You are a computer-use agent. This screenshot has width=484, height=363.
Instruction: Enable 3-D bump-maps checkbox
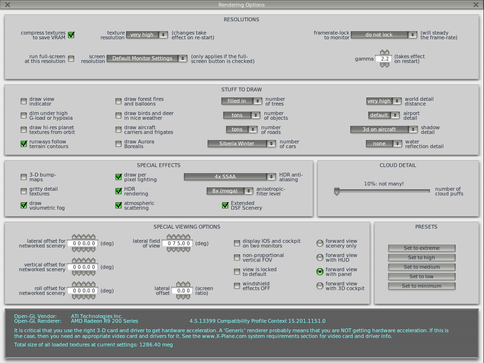coord(24,177)
